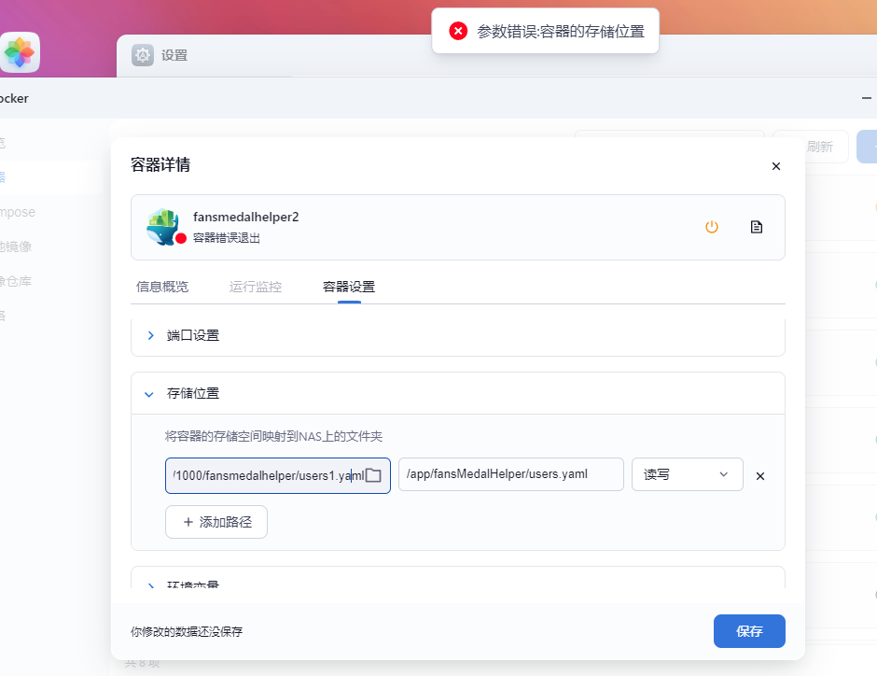877x676 pixels.
Task: Click the fansmedalhelper2 container name
Action: tap(246, 217)
